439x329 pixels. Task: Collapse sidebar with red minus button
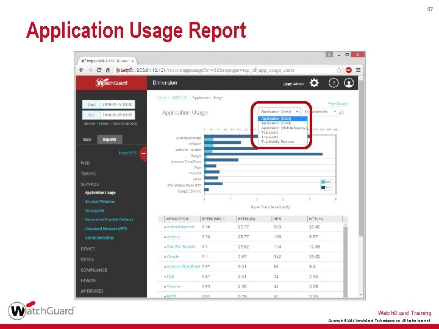143,154
